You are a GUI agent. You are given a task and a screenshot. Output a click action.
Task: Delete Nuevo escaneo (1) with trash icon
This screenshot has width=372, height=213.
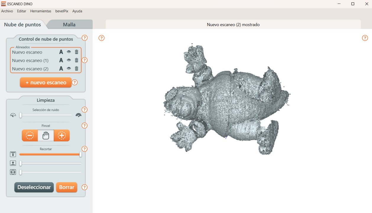77,60
